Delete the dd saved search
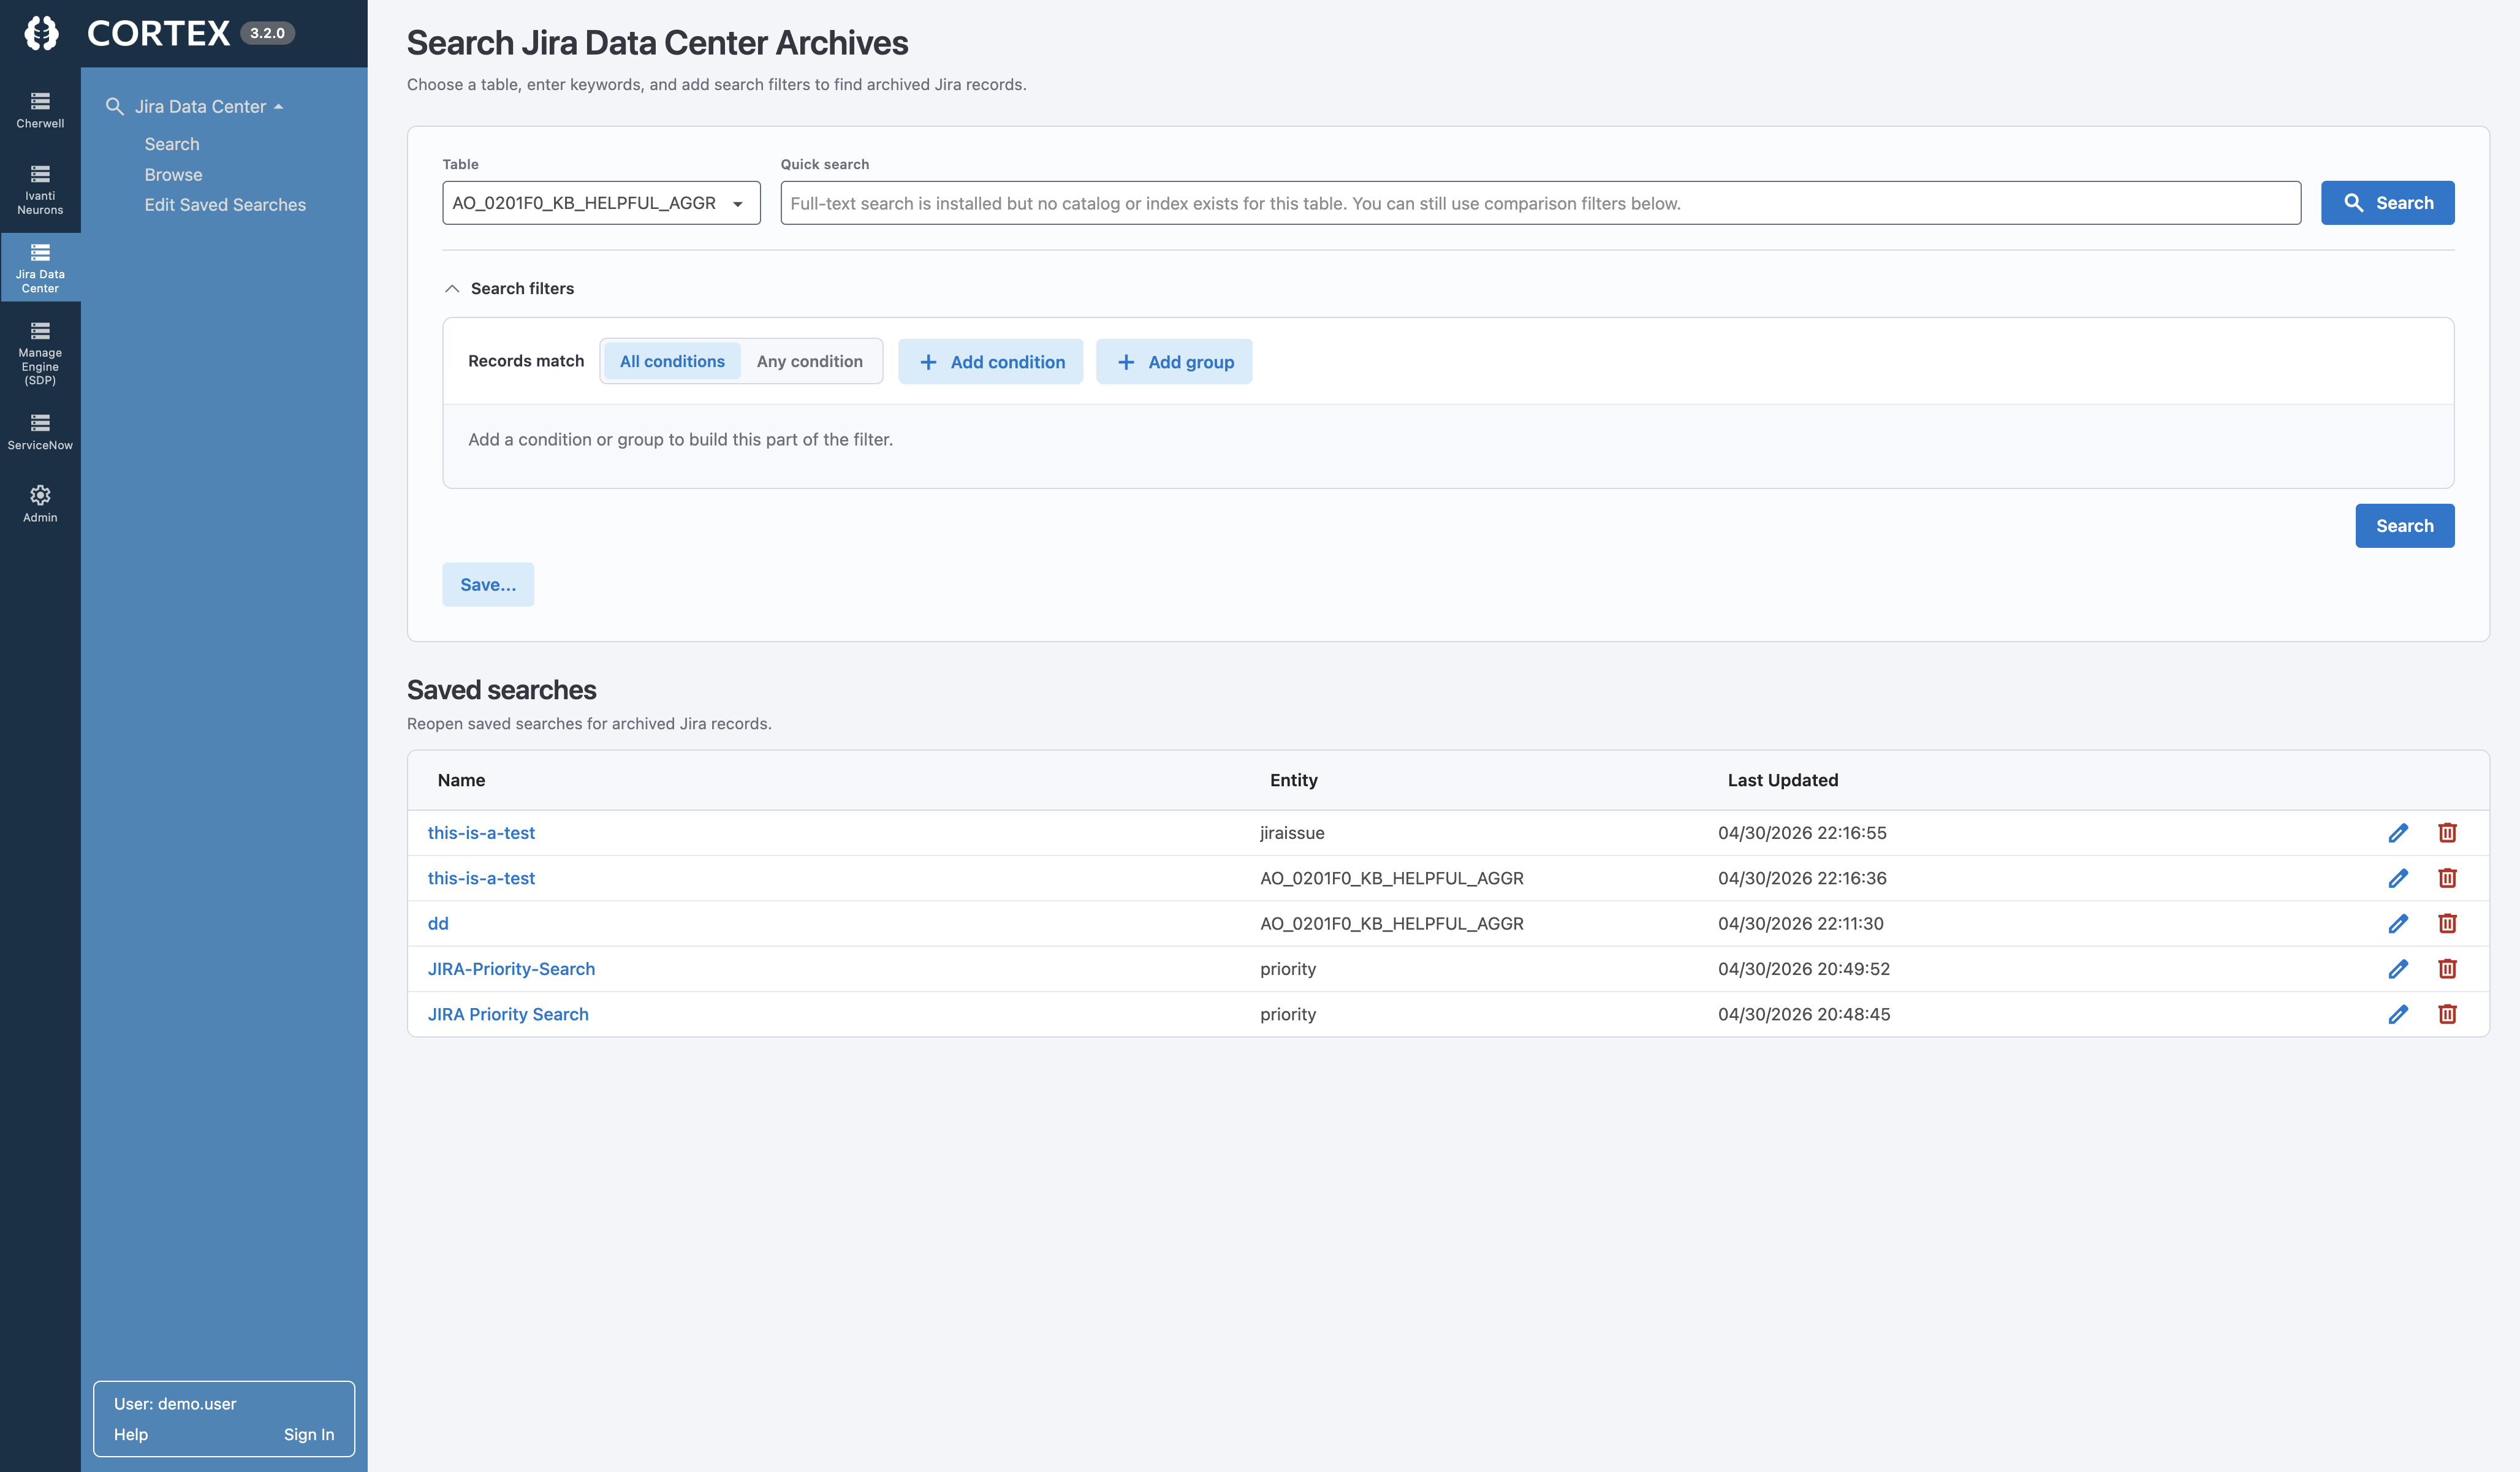This screenshot has width=2520, height=1472. click(2447, 923)
